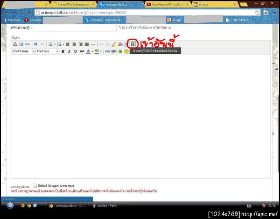Viewport: 280px width, 219px height.
Task: Insert spoiler tag
Action: click(114, 51)
